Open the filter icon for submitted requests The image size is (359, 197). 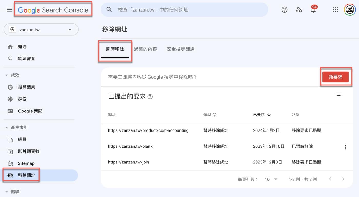[338, 96]
